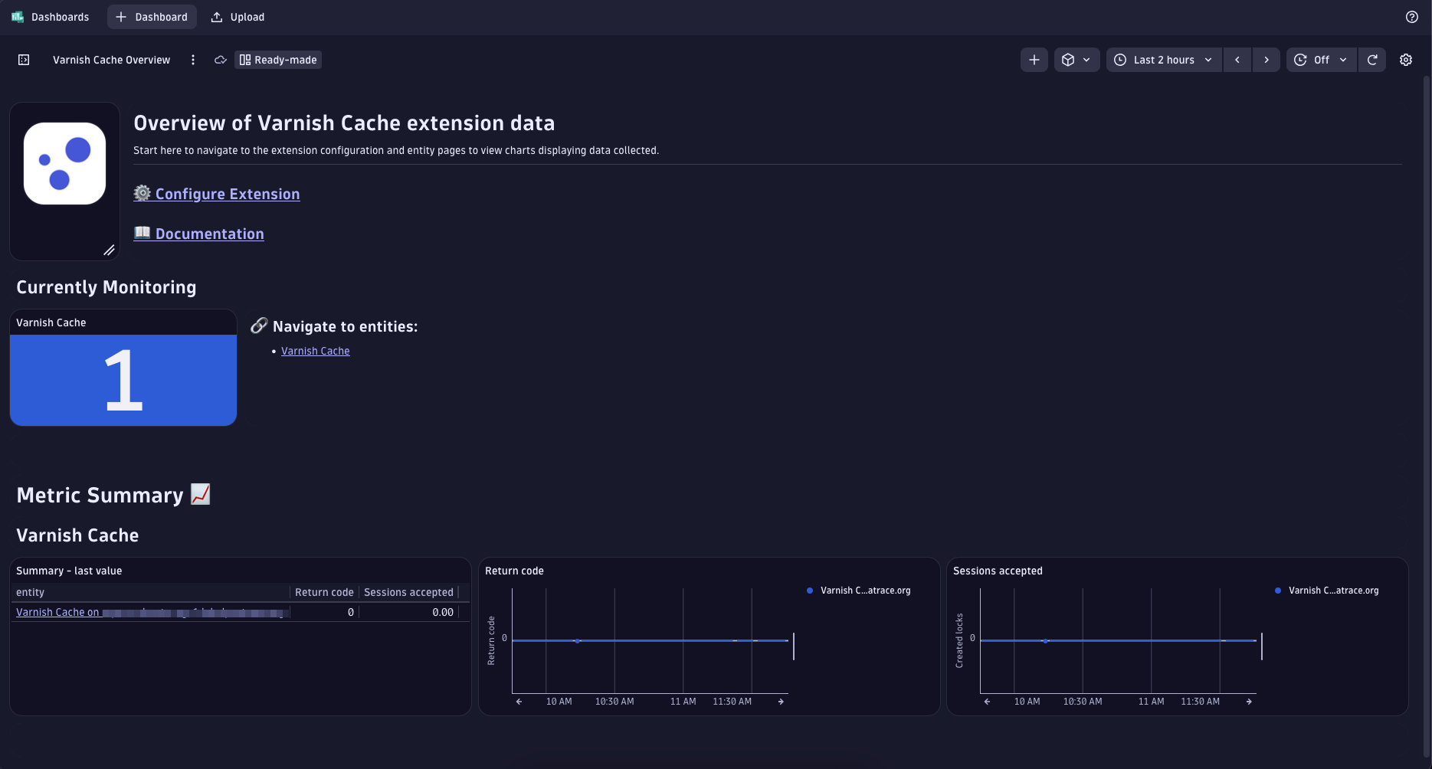Open the Documentation link
This screenshot has height=769, width=1432.
(208, 234)
